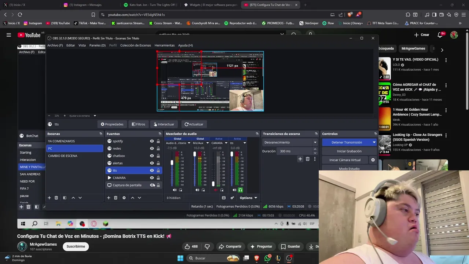Open tts audio source dropdown arrow
This screenshot has height=264, width=469.
(244, 143)
